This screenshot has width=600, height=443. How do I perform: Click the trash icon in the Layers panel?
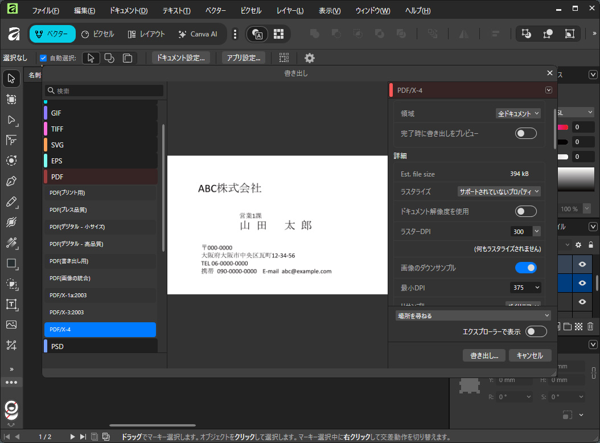tap(591, 326)
